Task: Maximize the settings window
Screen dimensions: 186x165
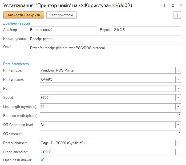Action: point(173,5)
